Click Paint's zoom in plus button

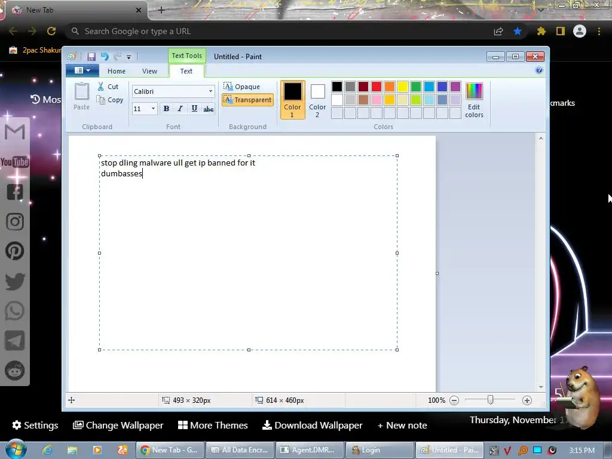point(527,400)
